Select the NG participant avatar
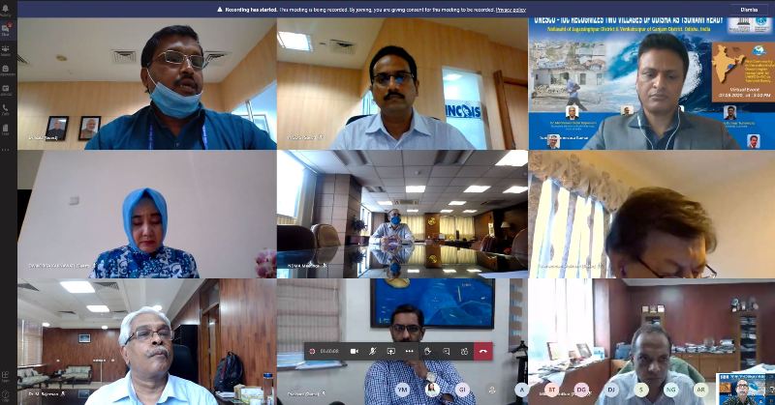This screenshot has height=405, width=775. tap(670, 390)
